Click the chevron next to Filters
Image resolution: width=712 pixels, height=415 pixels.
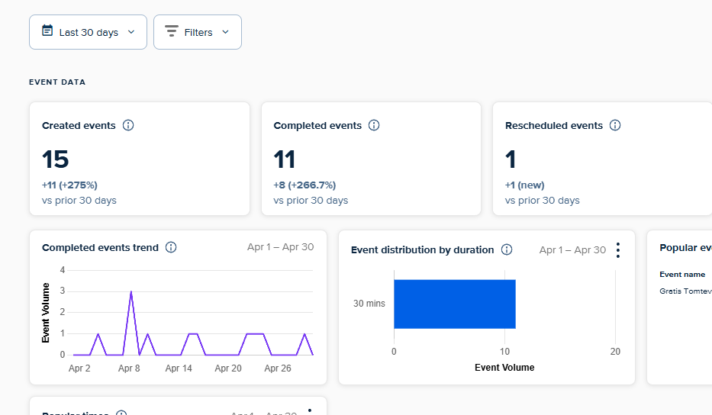pyautogui.click(x=225, y=32)
